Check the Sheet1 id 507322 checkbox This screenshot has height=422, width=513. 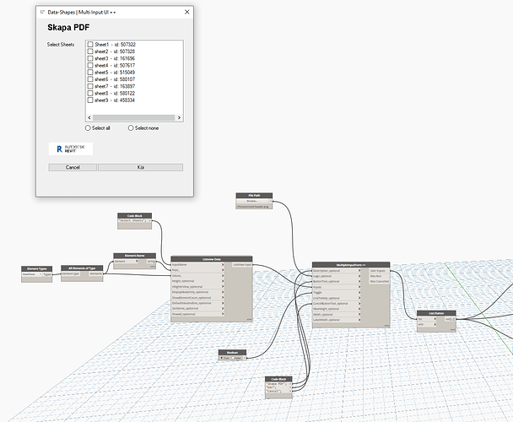point(90,44)
